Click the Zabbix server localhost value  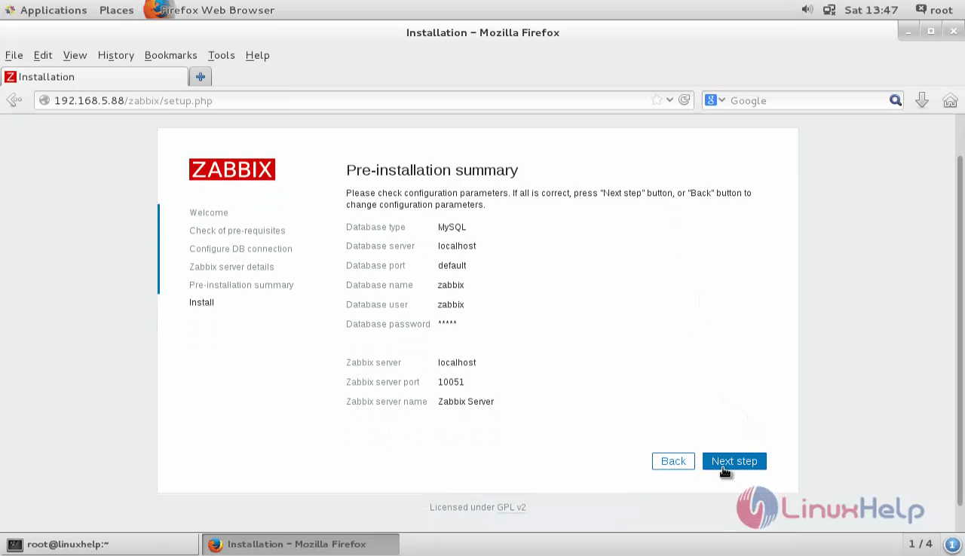[x=457, y=362]
